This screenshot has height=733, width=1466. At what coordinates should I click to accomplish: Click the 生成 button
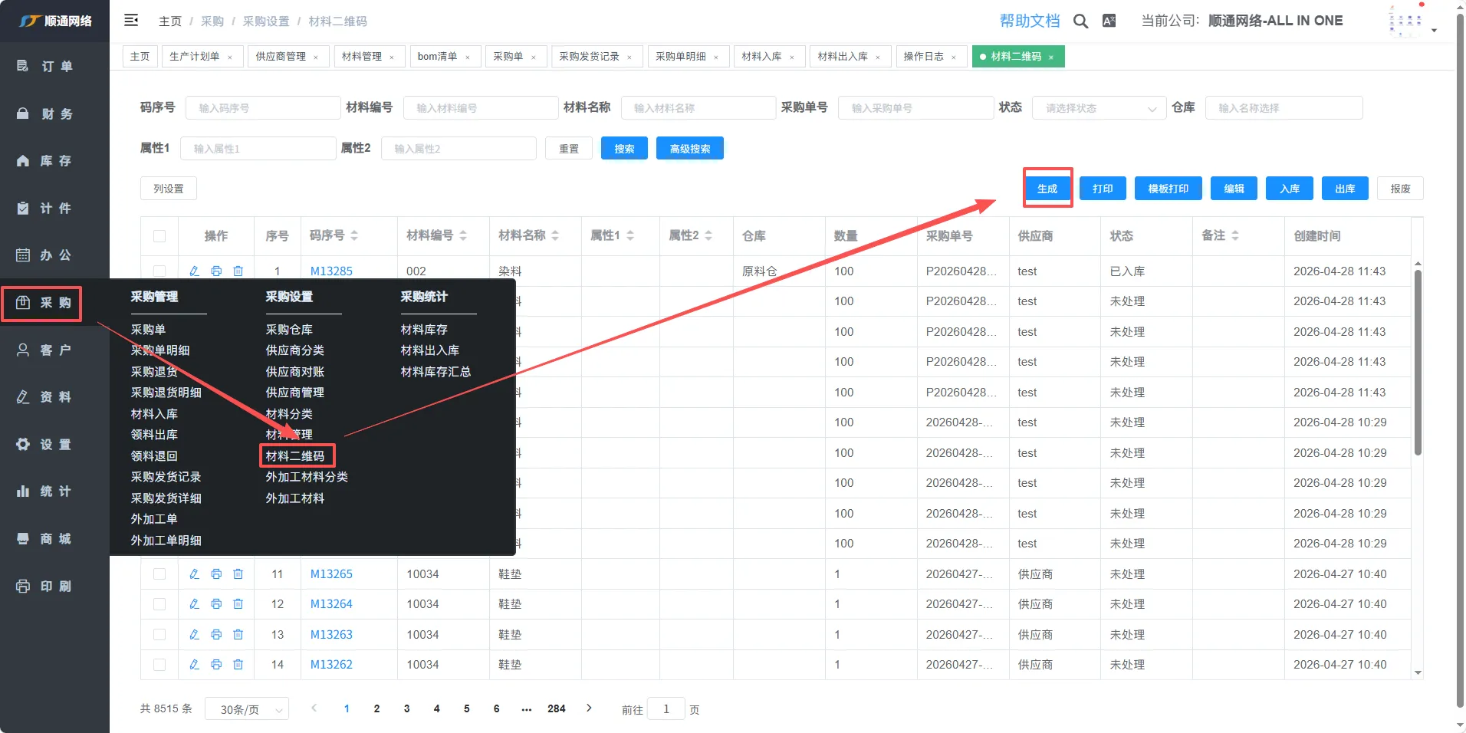coord(1047,189)
